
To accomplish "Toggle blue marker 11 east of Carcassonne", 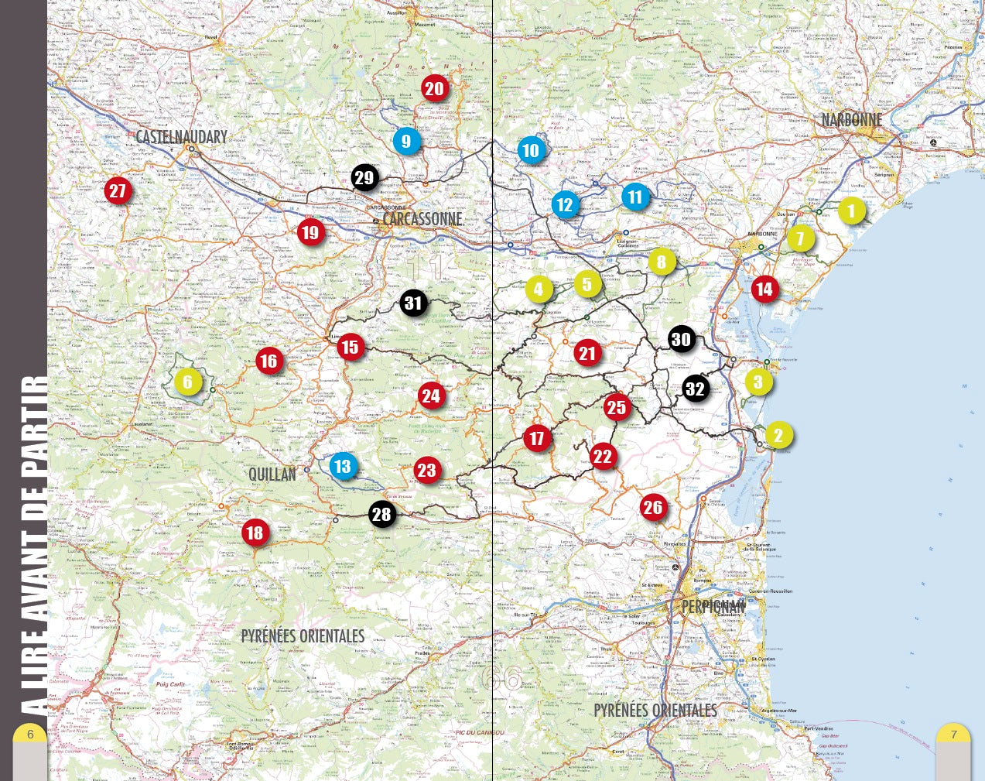I will click(635, 196).
